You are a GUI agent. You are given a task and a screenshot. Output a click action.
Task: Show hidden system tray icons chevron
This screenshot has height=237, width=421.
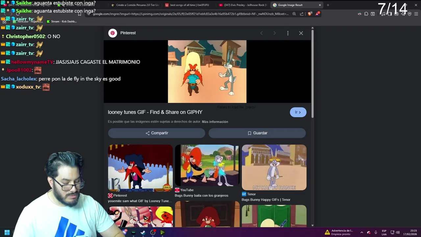click(362, 232)
